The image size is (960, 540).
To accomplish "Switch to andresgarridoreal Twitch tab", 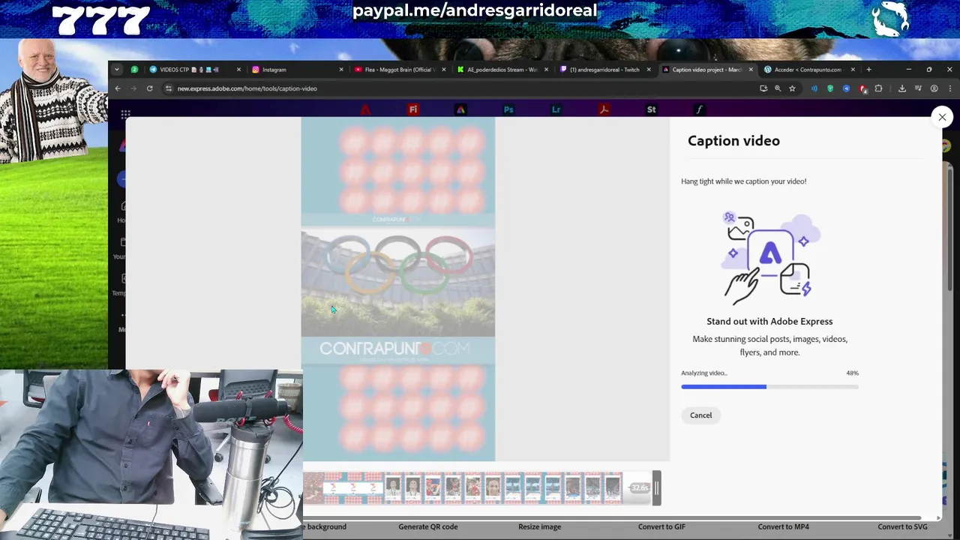I will click(604, 70).
